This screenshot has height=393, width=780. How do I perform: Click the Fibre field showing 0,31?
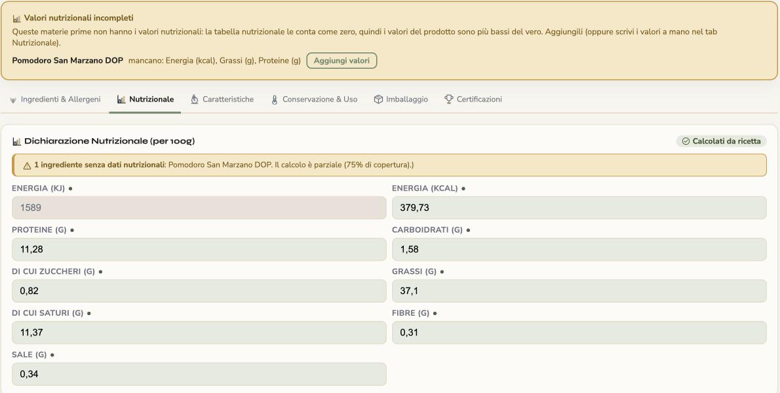579,332
